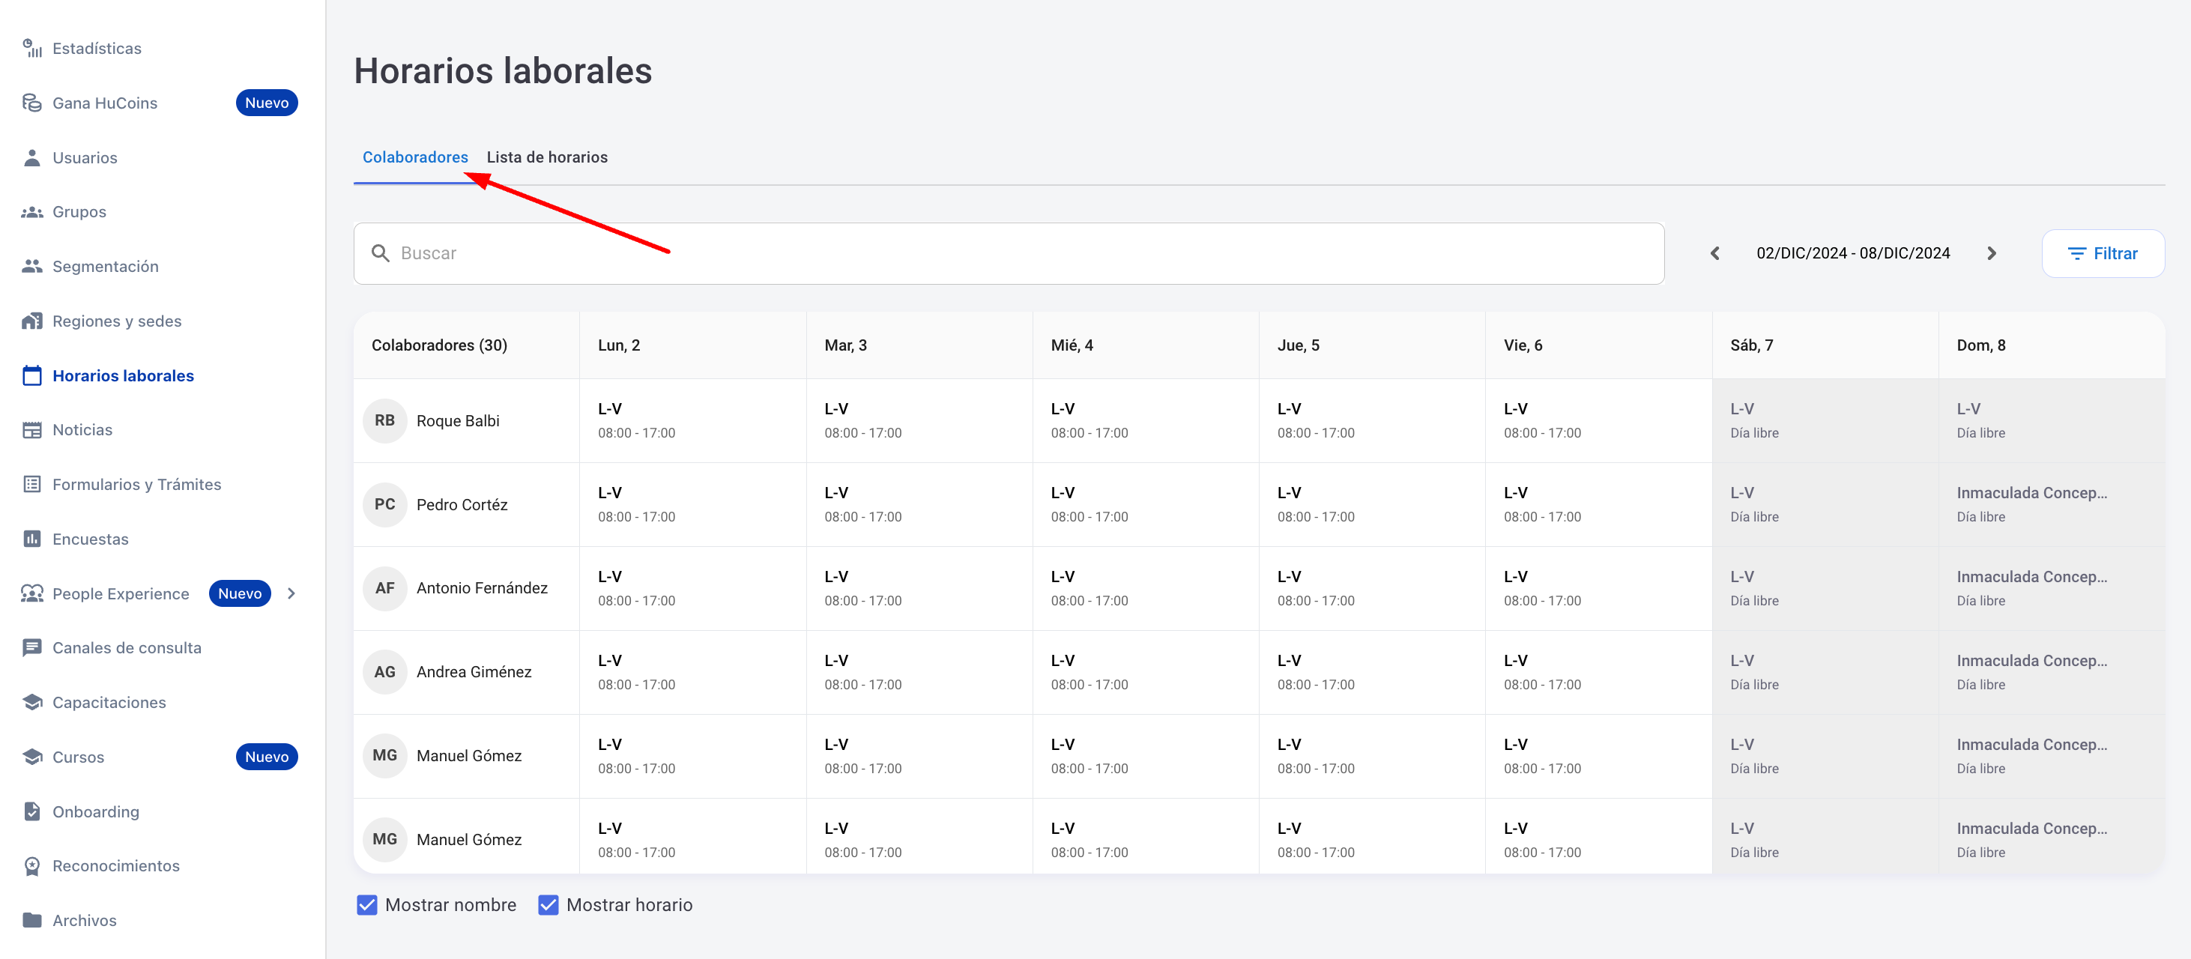
Task: Select Antonio Fernández's name
Action: tap(481, 588)
